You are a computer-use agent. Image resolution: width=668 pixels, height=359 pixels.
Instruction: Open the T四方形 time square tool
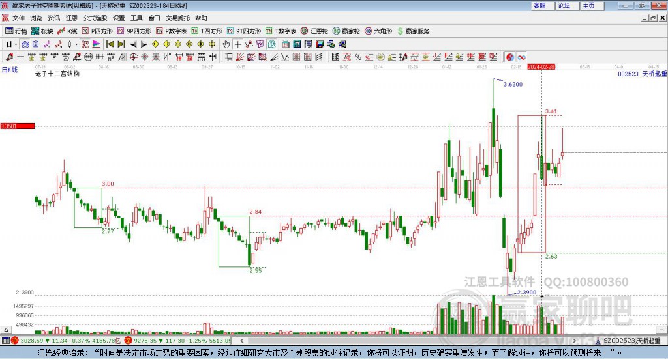point(207,31)
